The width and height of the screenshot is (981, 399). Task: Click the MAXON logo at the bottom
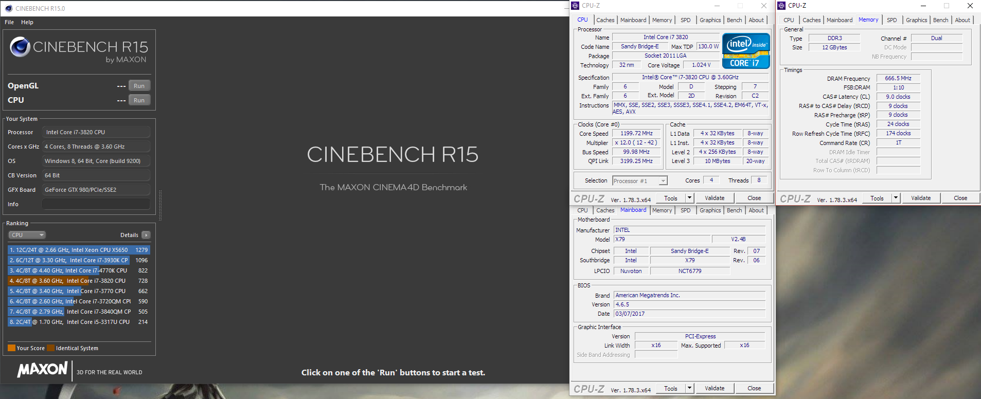pyautogui.click(x=42, y=369)
